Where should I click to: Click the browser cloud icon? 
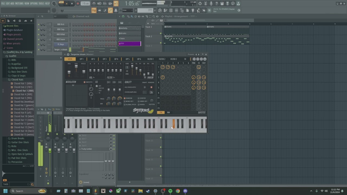(25, 21)
